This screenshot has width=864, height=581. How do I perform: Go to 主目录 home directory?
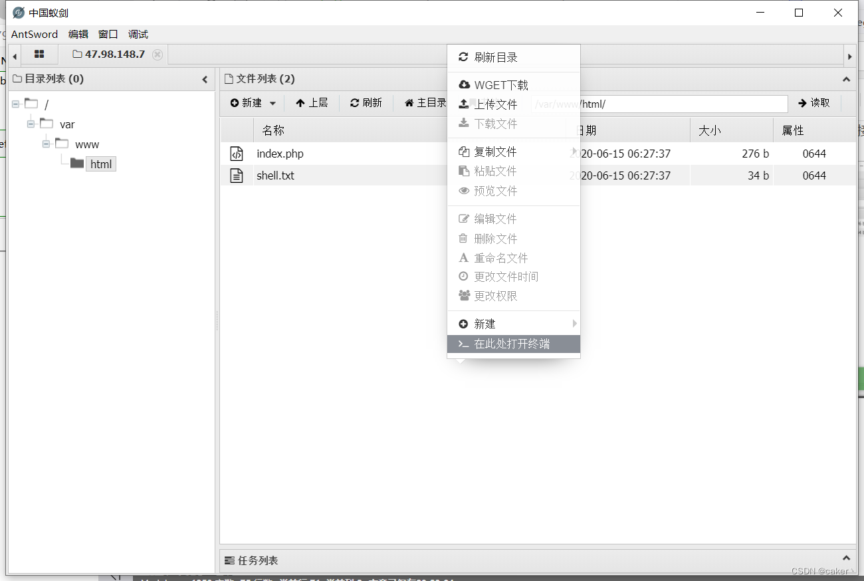pos(425,103)
